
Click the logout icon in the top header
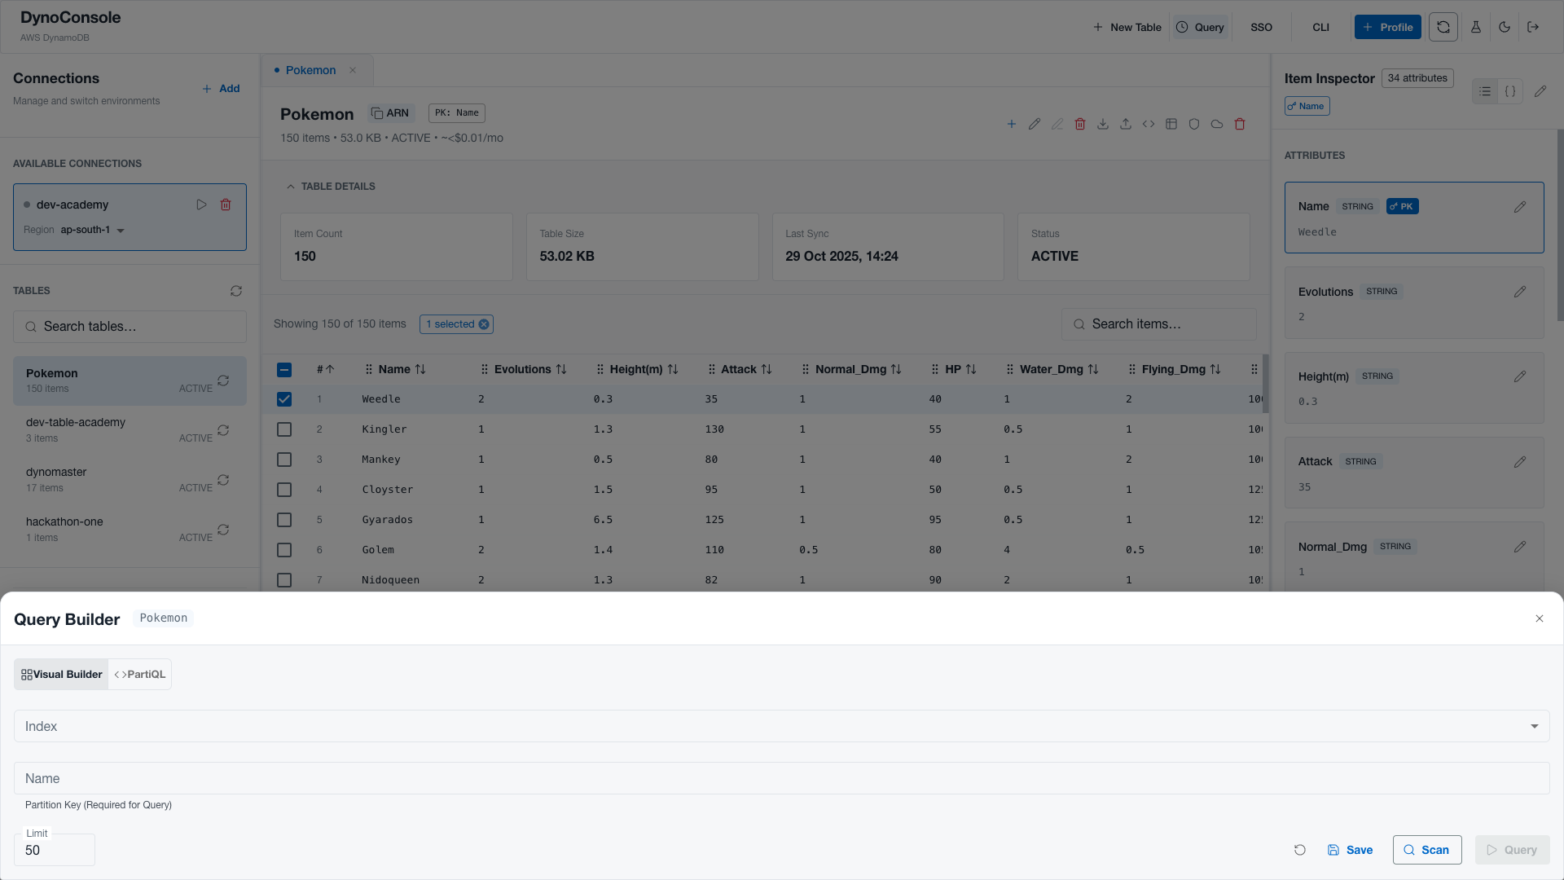[x=1533, y=27]
